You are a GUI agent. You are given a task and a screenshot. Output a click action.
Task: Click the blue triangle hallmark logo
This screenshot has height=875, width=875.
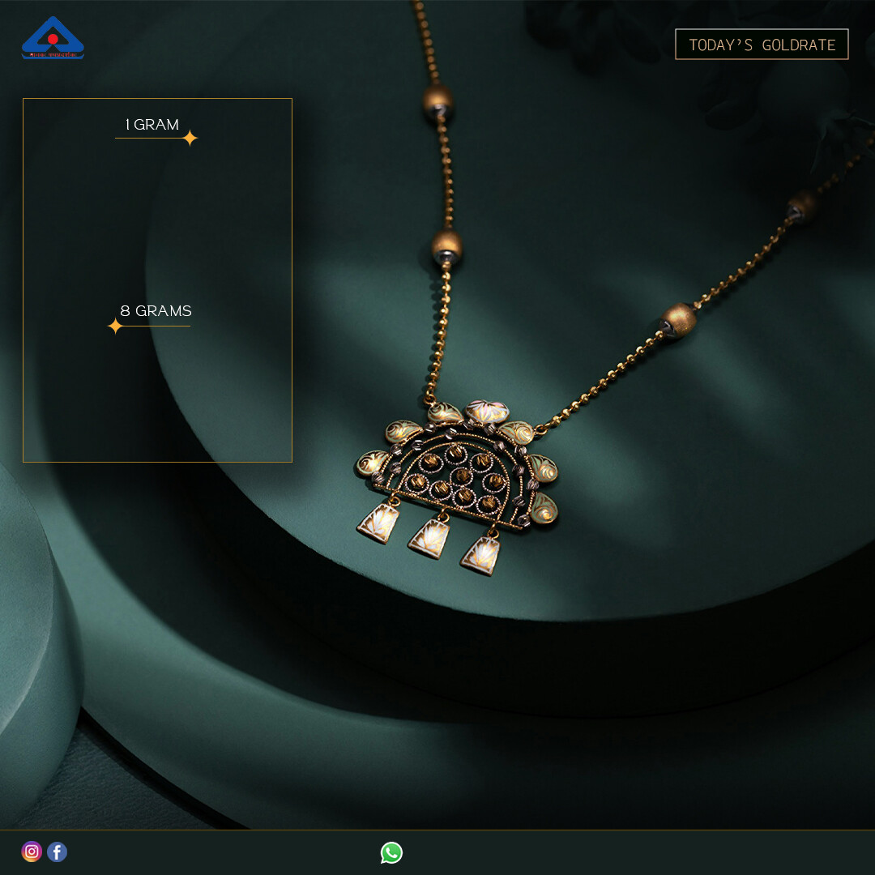(53, 37)
